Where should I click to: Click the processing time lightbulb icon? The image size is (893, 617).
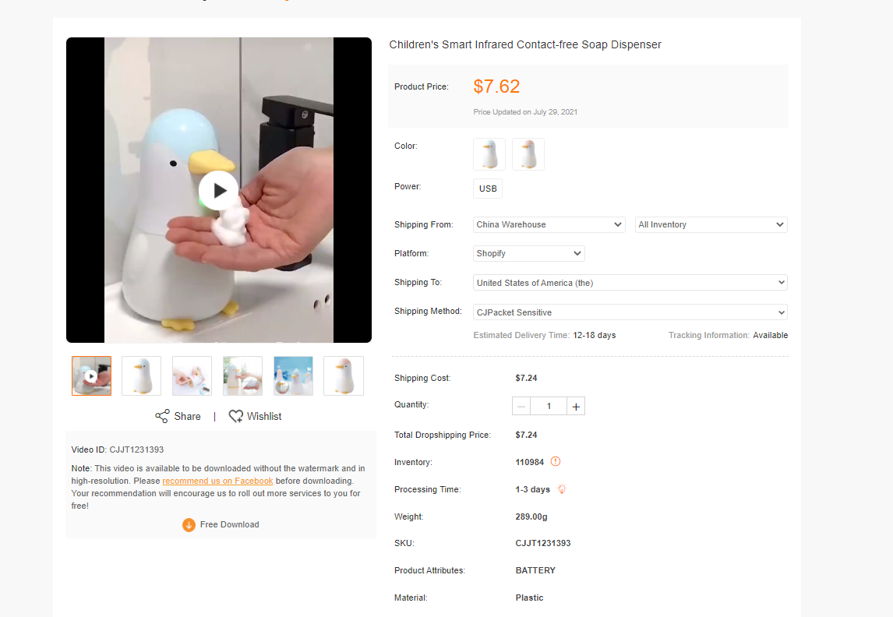pos(562,489)
